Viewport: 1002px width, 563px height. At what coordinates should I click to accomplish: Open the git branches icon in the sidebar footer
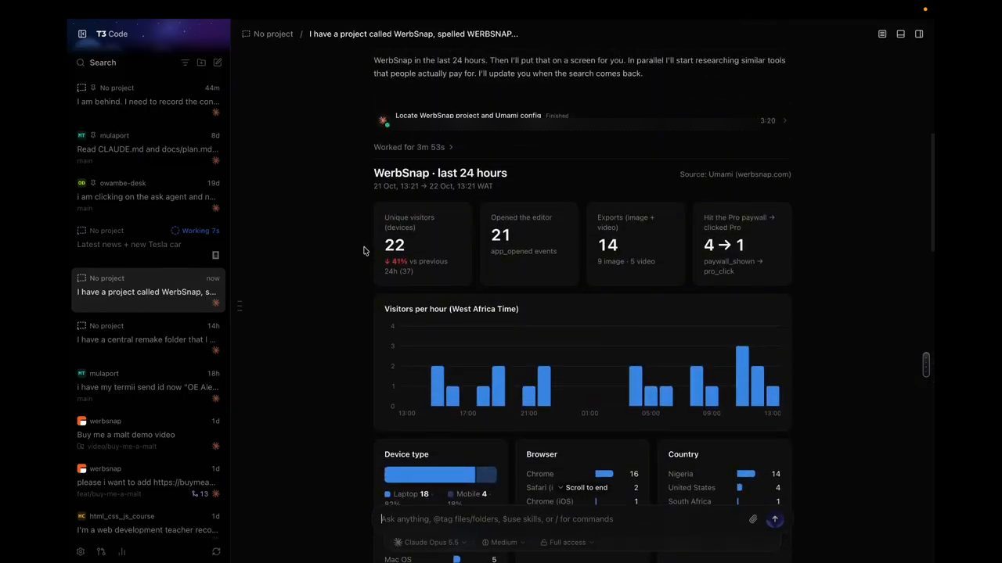(x=101, y=551)
